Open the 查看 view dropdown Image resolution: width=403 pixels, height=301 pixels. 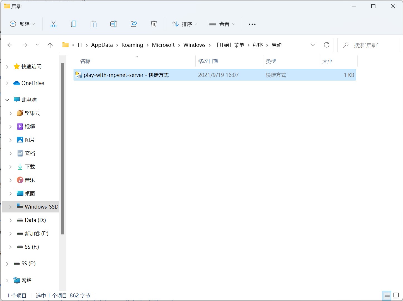pyautogui.click(x=222, y=24)
